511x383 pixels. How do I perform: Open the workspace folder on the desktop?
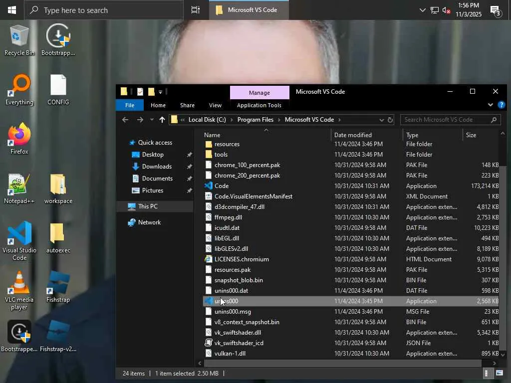click(x=58, y=188)
